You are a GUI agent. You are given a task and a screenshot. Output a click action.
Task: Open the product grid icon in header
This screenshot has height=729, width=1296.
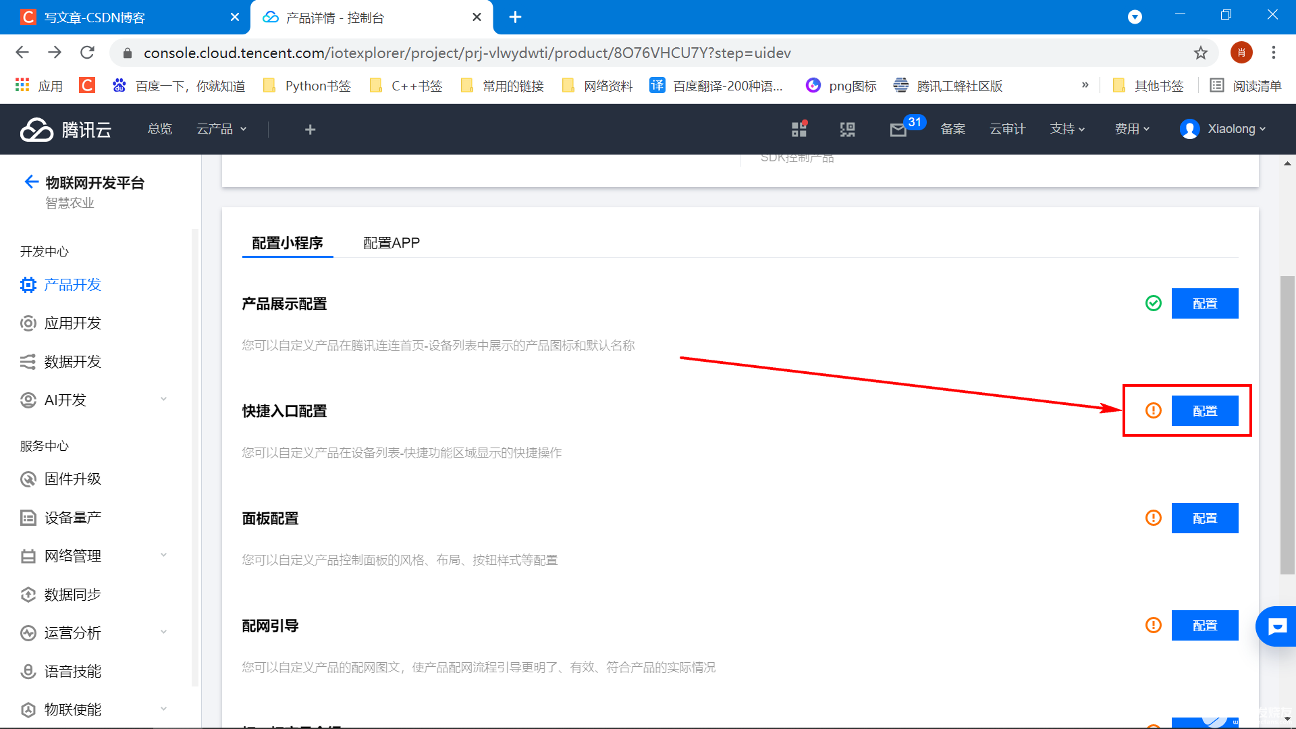click(x=799, y=129)
